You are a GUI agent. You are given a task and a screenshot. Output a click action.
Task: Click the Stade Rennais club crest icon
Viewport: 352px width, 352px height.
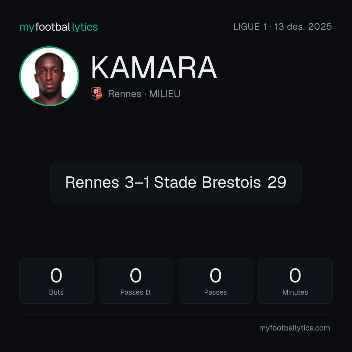click(x=96, y=94)
